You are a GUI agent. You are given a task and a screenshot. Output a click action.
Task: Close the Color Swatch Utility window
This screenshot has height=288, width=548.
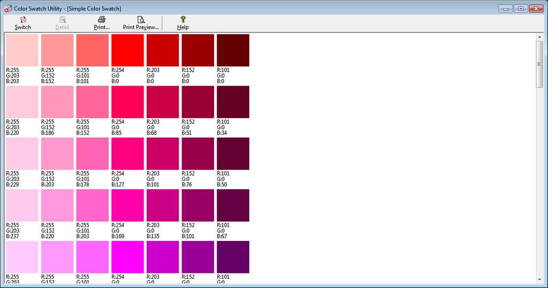point(536,9)
